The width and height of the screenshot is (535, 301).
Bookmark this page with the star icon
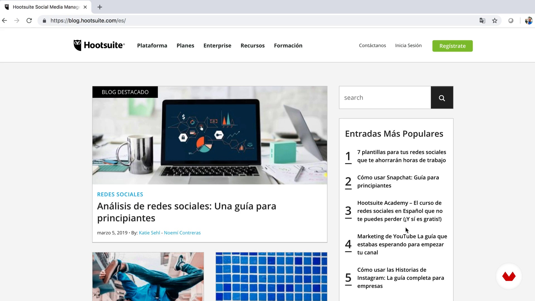point(495,21)
